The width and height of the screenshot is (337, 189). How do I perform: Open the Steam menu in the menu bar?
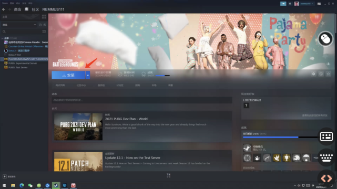tap(5, 3)
